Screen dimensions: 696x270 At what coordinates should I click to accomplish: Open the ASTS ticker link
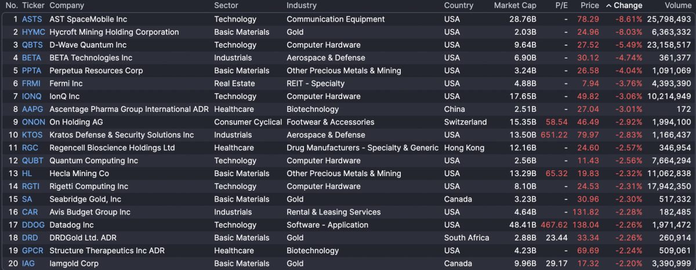pos(32,19)
